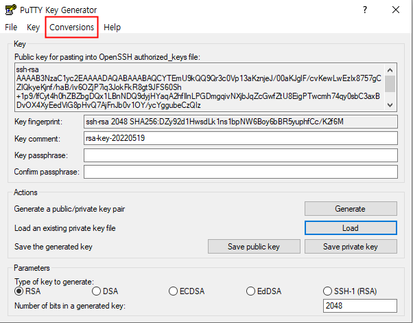
Task: Open the Help menu
Action: click(113, 27)
